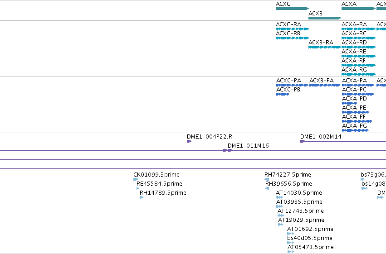Open the ACXA-RD transcript feature
This screenshot has width=386, height=254.
358,47
